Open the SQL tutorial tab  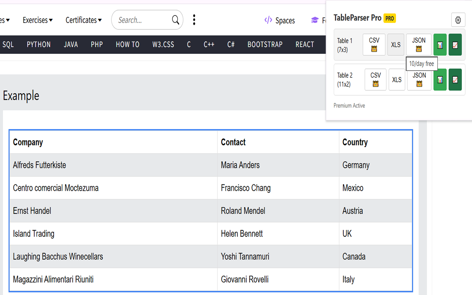(x=8, y=44)
